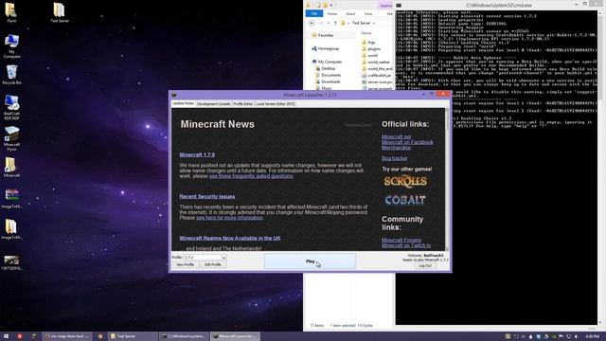Click Play in the Minecraft Launcher
This screenshot has height=341, width=606.
pos(310,261)
